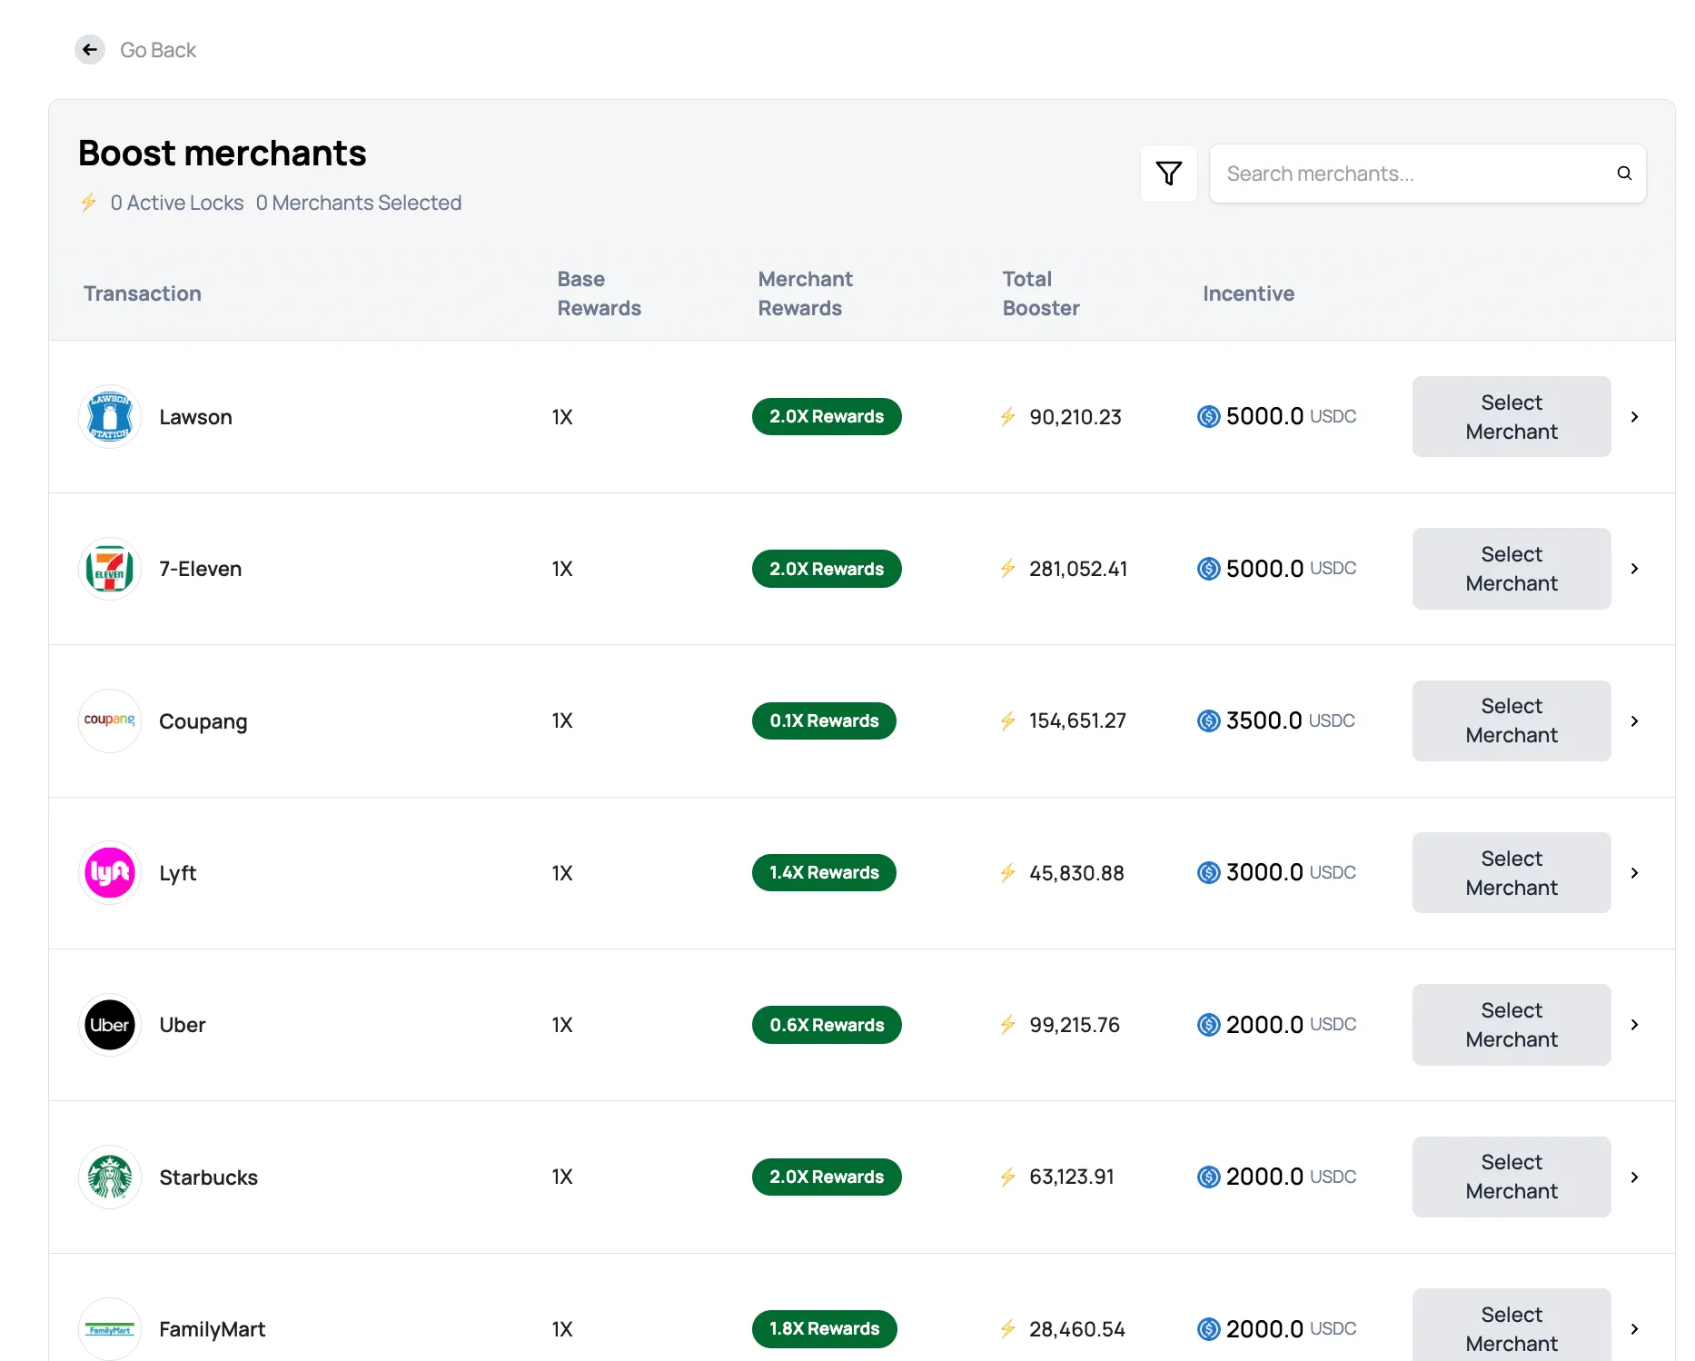
Task: Click the Lawson merchant logo
Action: click(109, 416)
